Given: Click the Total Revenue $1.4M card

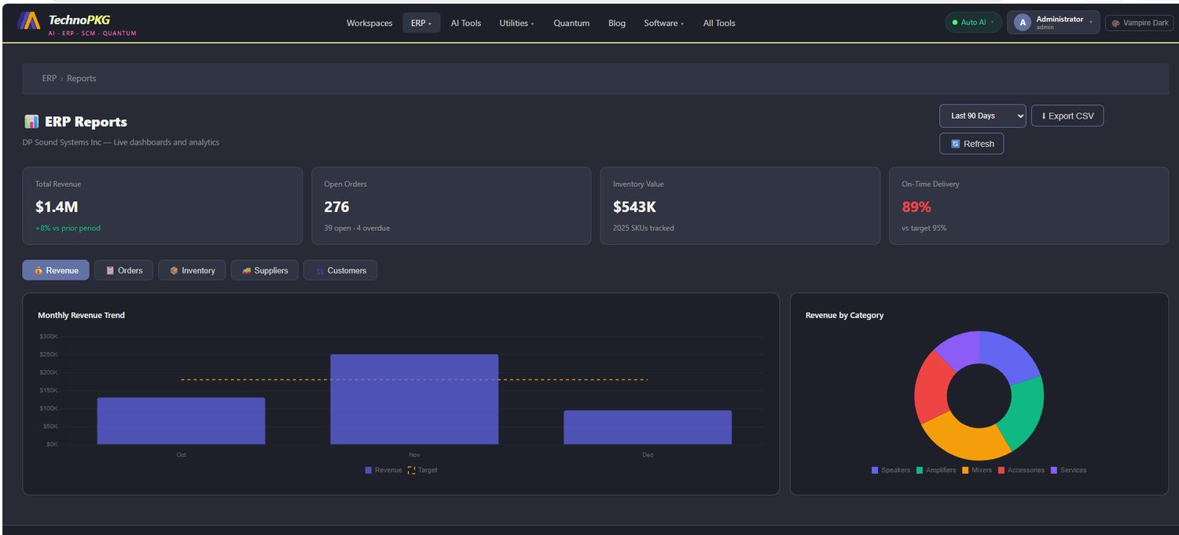Looking at the screenshot, I should pyautogui.click(x=162, y=206).
